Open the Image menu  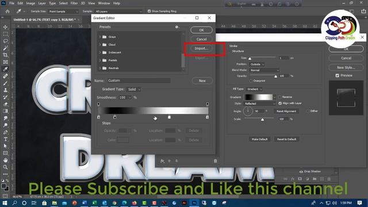[30, 3]
